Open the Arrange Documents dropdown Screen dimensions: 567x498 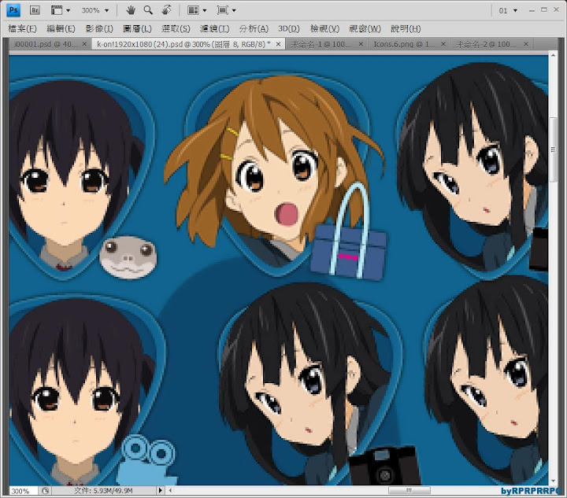click(196, 10)
